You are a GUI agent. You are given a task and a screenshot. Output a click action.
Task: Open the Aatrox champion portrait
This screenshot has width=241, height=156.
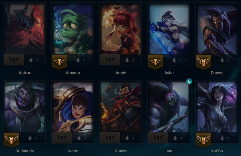[x=25, y=28]
